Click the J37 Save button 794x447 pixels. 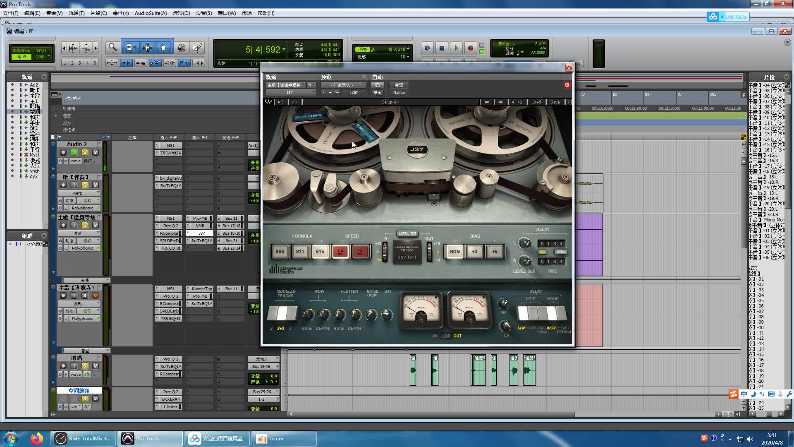[x=555, y=102]
